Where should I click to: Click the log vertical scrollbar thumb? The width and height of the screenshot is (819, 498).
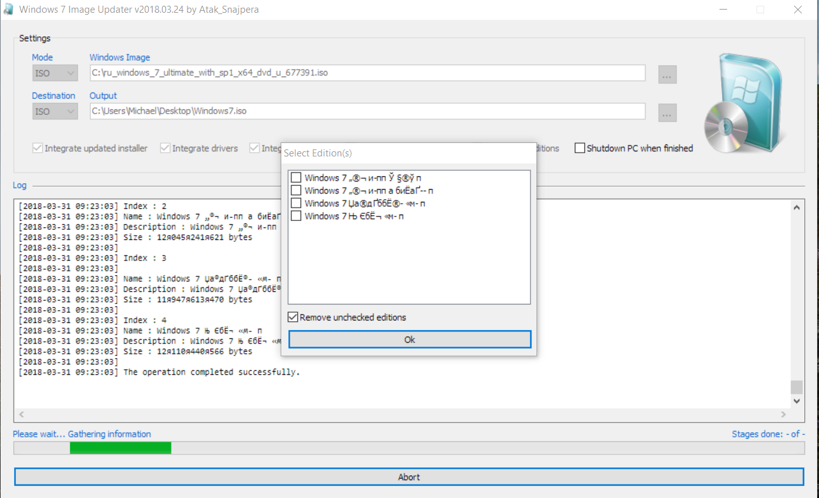797,388
